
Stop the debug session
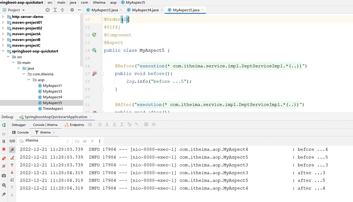pyautogui.click(x=4, y=149)
